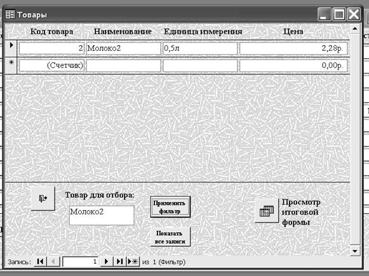Click the Единица измерения field showing 0,5л
Screen dimensions: 369x276
(x=200, y=48)
